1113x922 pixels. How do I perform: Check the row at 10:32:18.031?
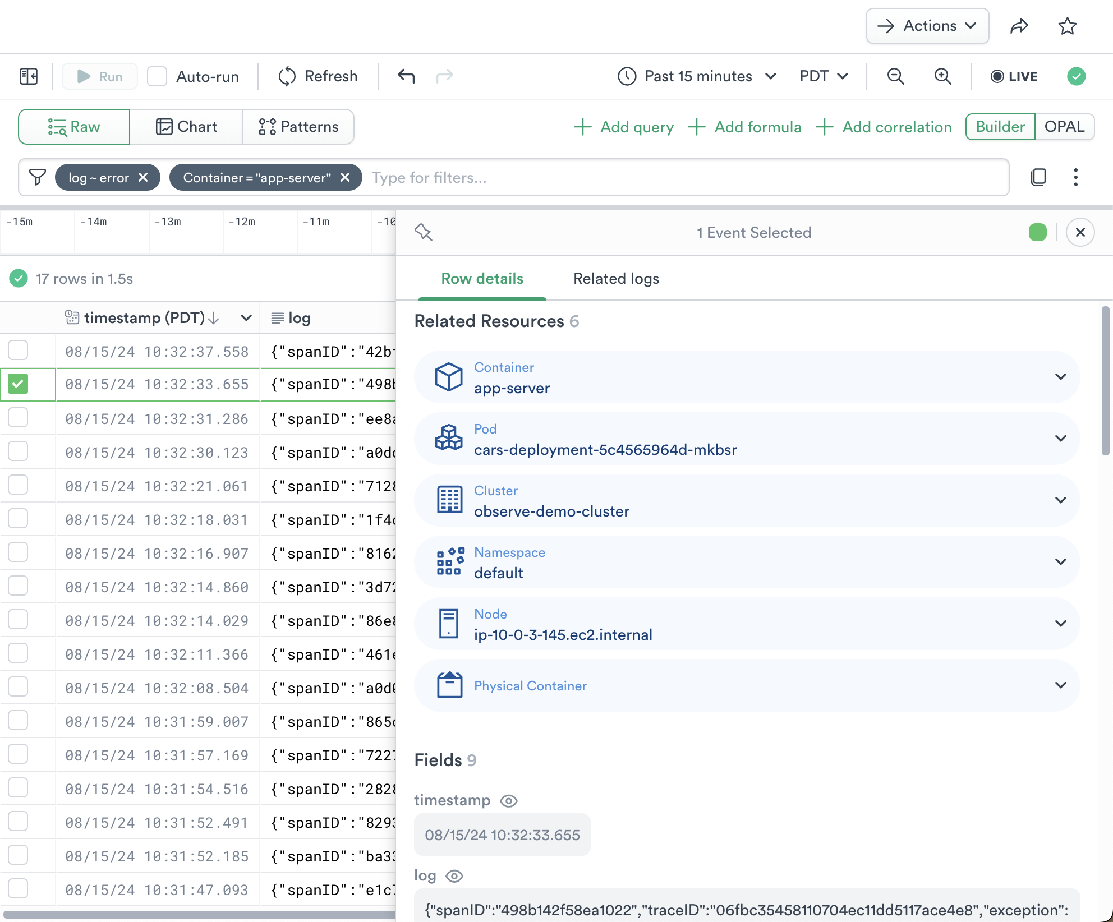coord(18,519)
